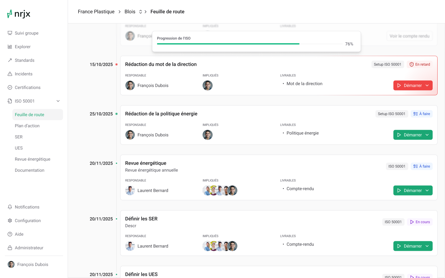
Task: Click François Dubois avatar in sidebar footer
Action: 11,264
